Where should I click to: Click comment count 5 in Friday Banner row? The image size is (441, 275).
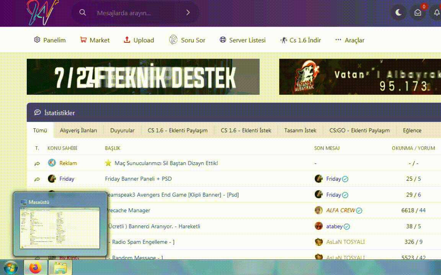(x=419, y=179)
